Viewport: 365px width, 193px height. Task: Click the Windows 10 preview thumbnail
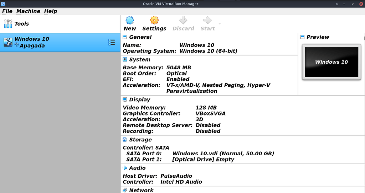tap(331, 62)
